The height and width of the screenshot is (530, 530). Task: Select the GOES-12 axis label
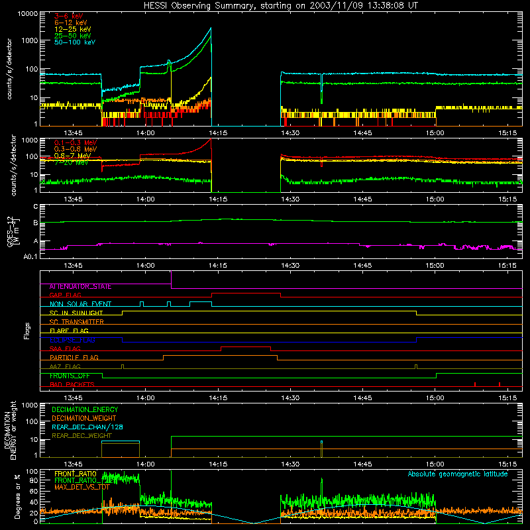13,232
